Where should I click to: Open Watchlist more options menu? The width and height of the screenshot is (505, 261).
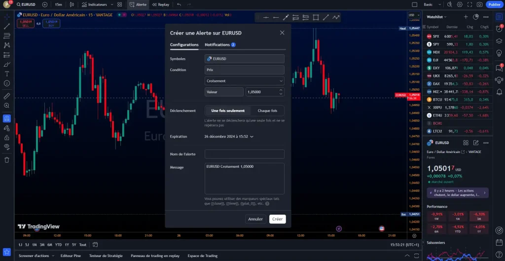[x=486, y=17]
